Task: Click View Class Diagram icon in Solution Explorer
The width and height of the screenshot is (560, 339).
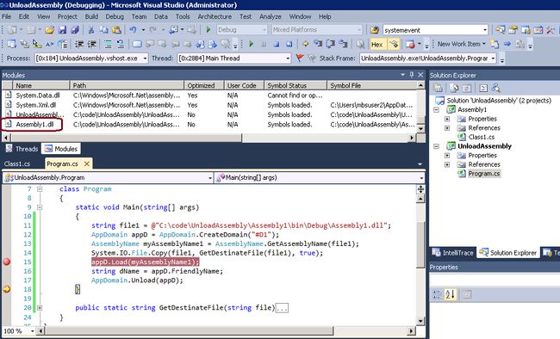Action: click(495, 88)
